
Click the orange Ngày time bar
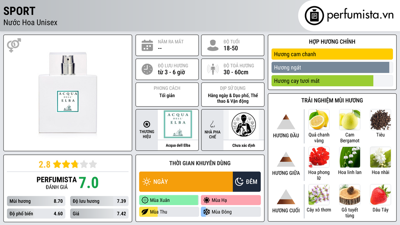186,182
